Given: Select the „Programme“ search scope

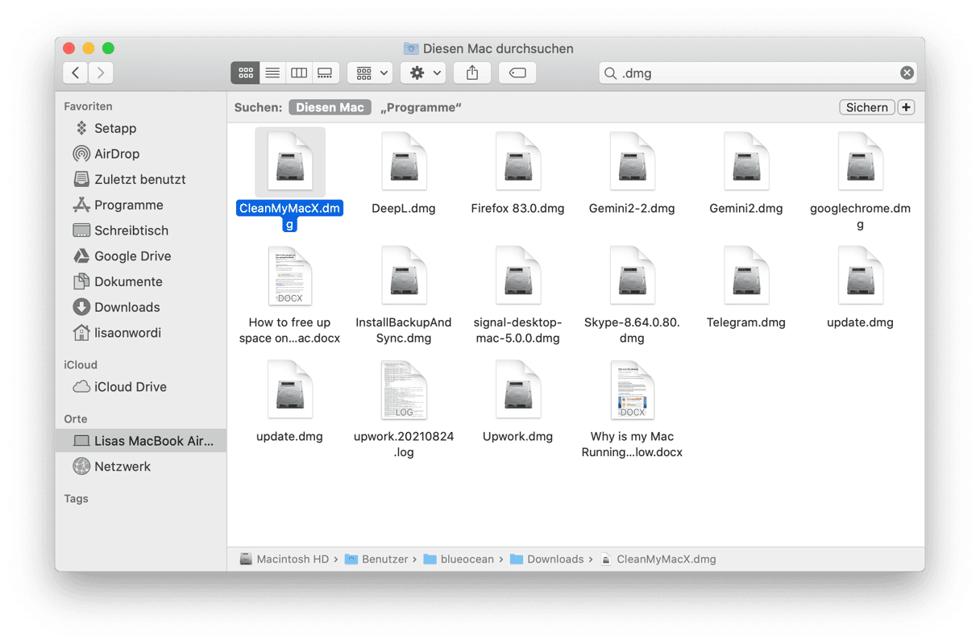Looking at the screenshot, I should coord(421,107).
